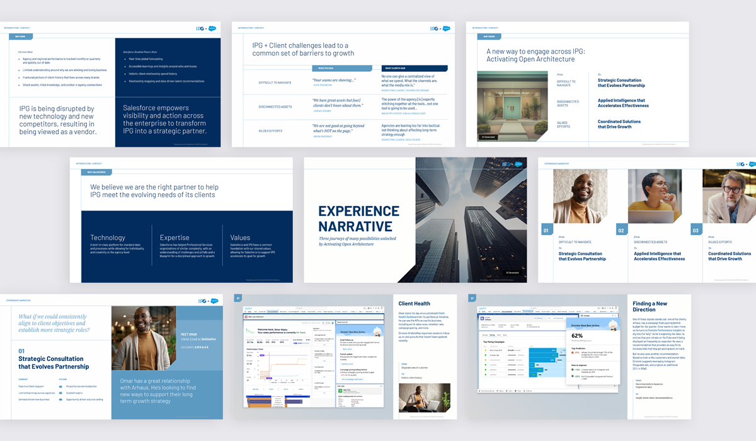
Task: Click 'IPG is being disrupted by' statement
Action: tap(58, 120)
